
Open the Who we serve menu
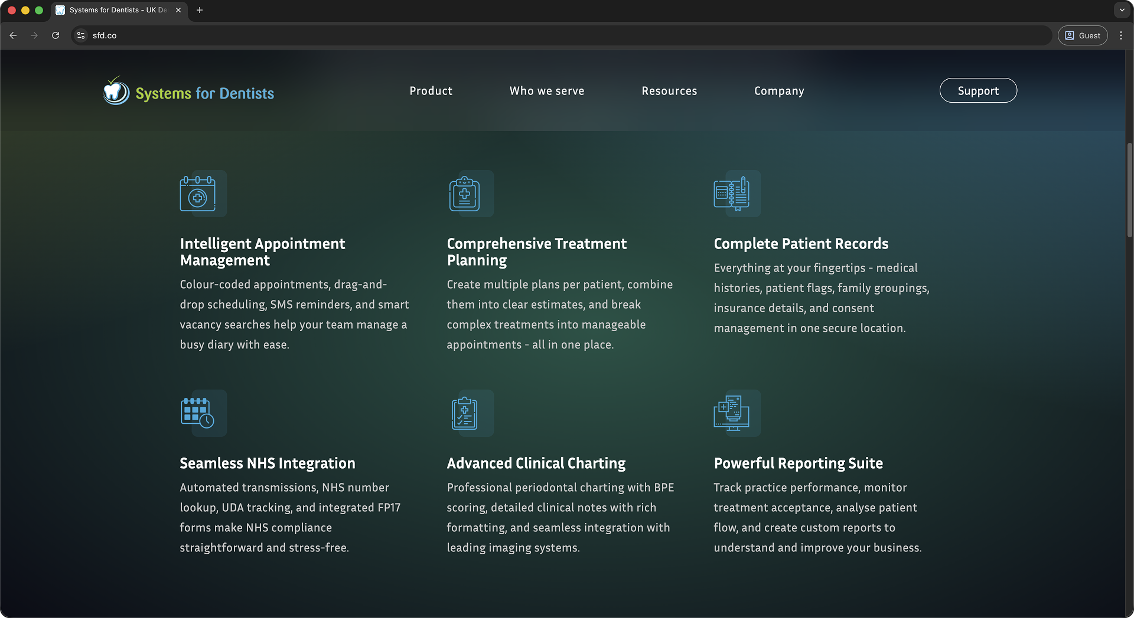[547, 91]
